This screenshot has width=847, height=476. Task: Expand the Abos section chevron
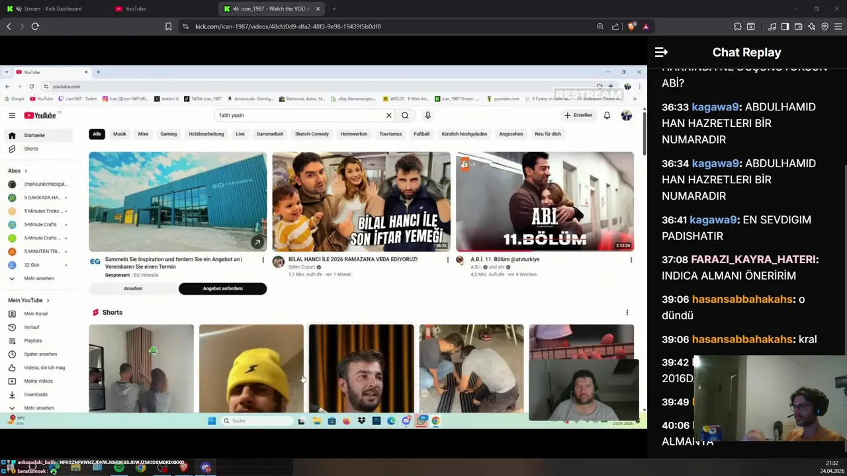(26, 171)
